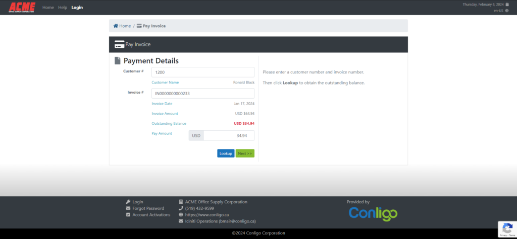Click the reCAPTCHA badge
The image size is (517, 239).
pos(507,229)
